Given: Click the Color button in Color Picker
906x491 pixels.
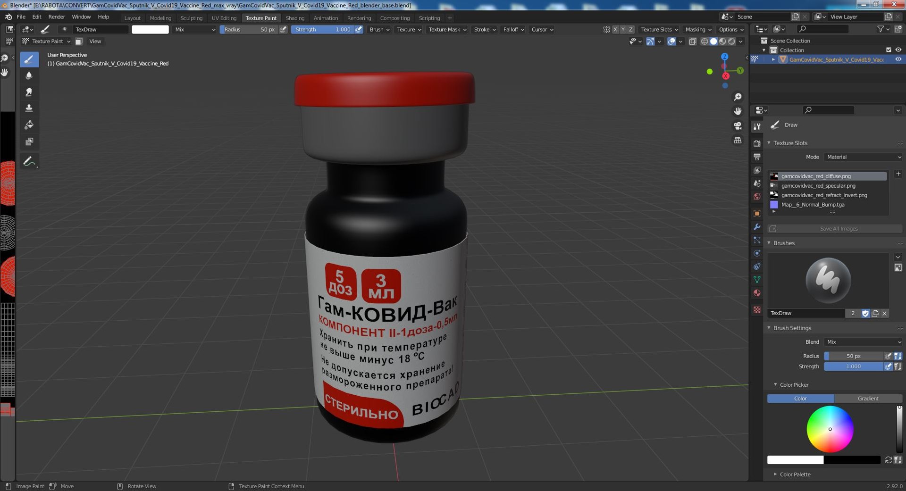Looking at the screenshot, I should point(800,399).
